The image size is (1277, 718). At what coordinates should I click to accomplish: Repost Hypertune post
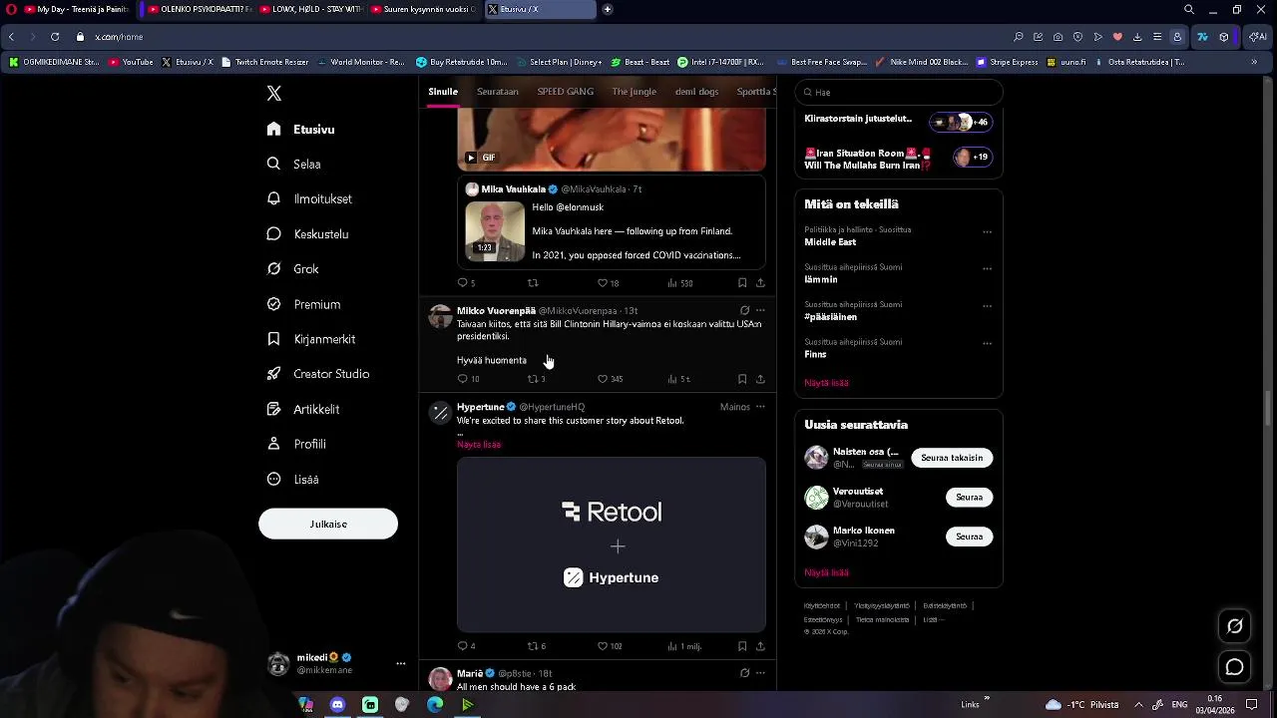536,646
